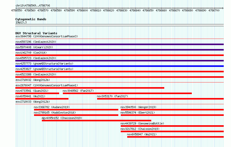Click the chr19:4786549..4786706 region label

(33, 5)
